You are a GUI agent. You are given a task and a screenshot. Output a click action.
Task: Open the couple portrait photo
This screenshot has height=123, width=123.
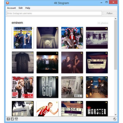click(72, 63)
